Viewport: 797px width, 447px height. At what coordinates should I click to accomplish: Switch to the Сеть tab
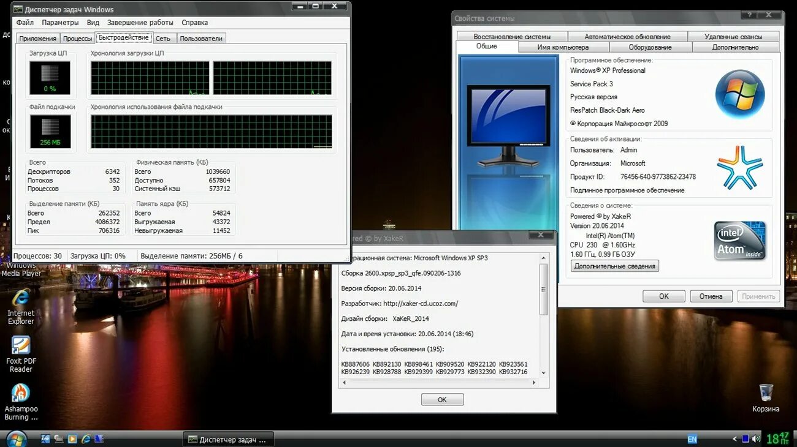coord(163,39)
